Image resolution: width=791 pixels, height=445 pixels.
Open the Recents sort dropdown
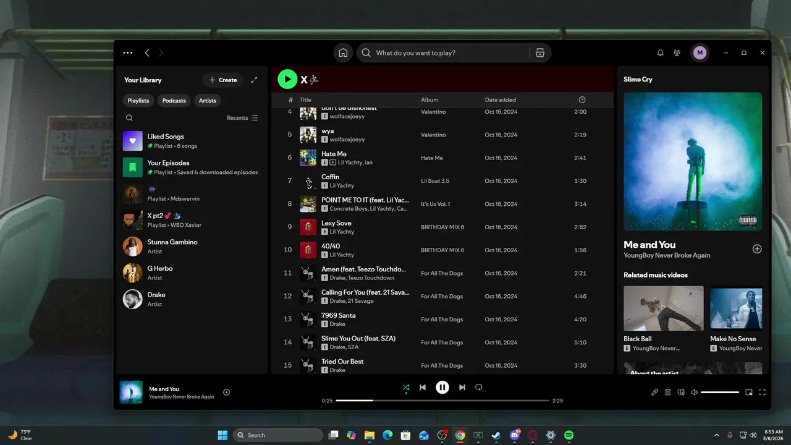(x=242, y=118)
